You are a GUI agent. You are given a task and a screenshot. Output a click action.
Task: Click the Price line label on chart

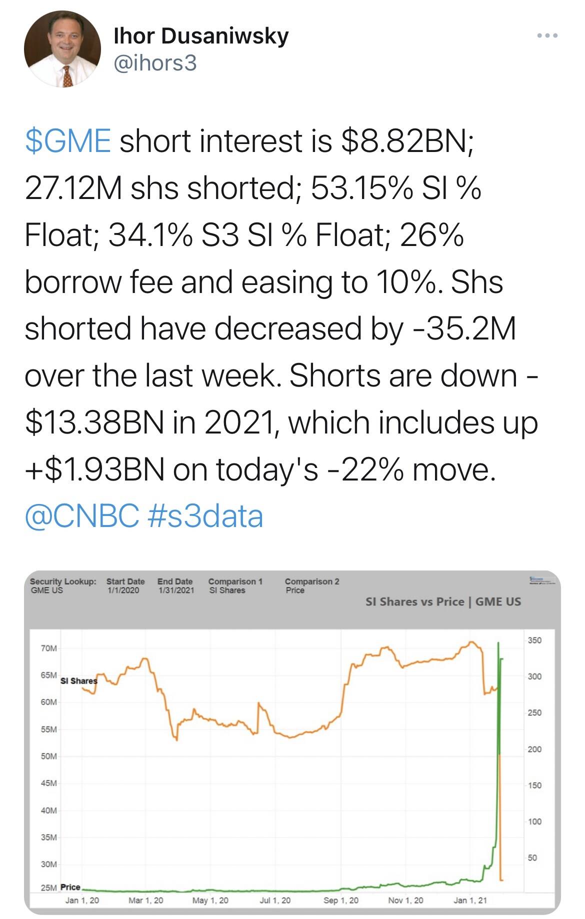(x=70, y=887)
